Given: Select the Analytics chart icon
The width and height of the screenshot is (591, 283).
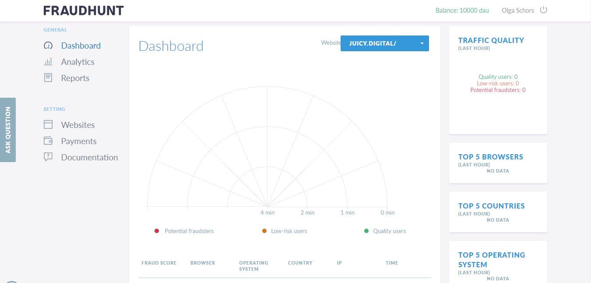Looking at the screenshot, I should click(x=48, y=61).
